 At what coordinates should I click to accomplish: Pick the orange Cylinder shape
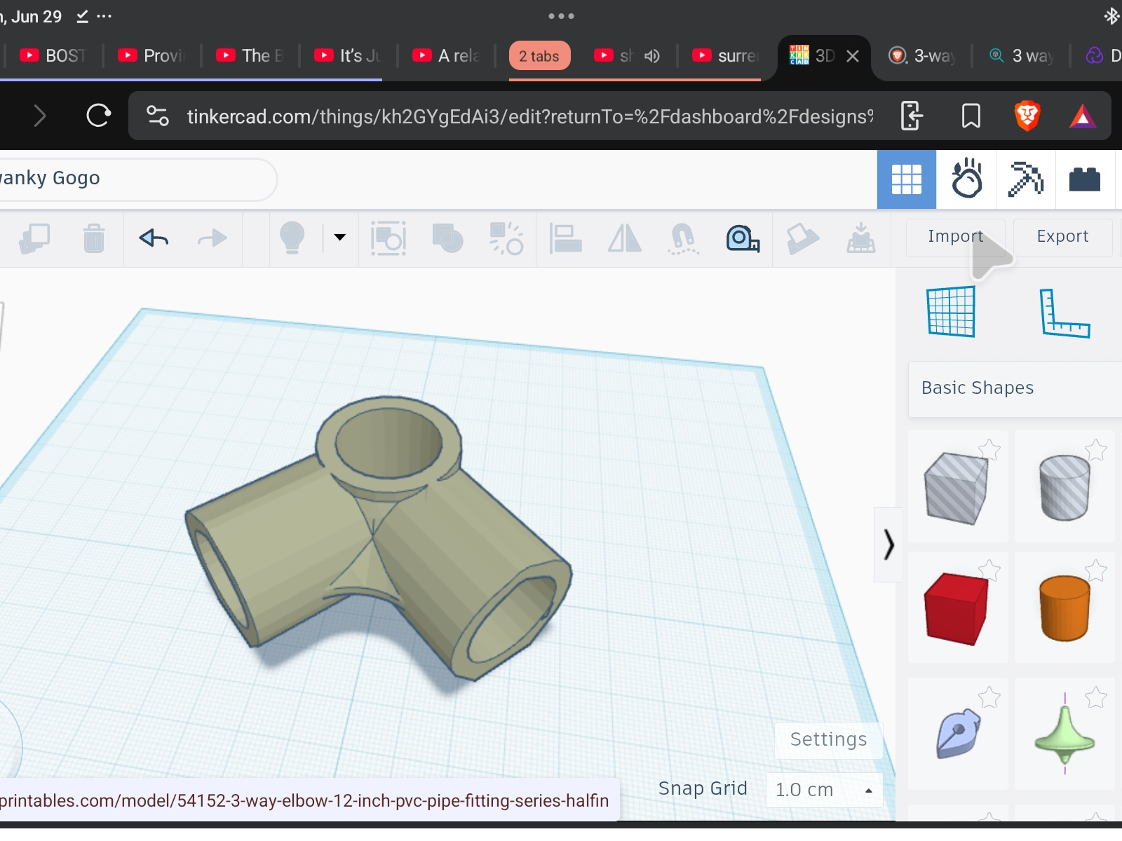pos(1064,608)
